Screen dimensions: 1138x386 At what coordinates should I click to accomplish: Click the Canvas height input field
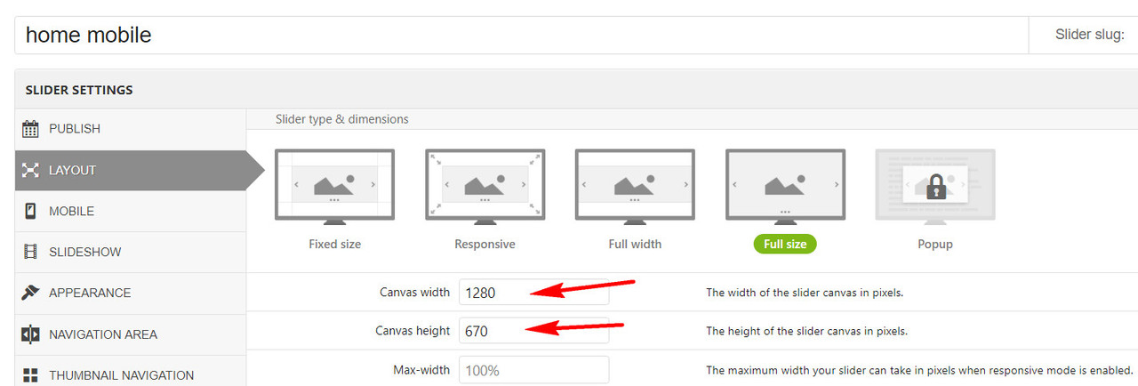[x=533, y=331]
